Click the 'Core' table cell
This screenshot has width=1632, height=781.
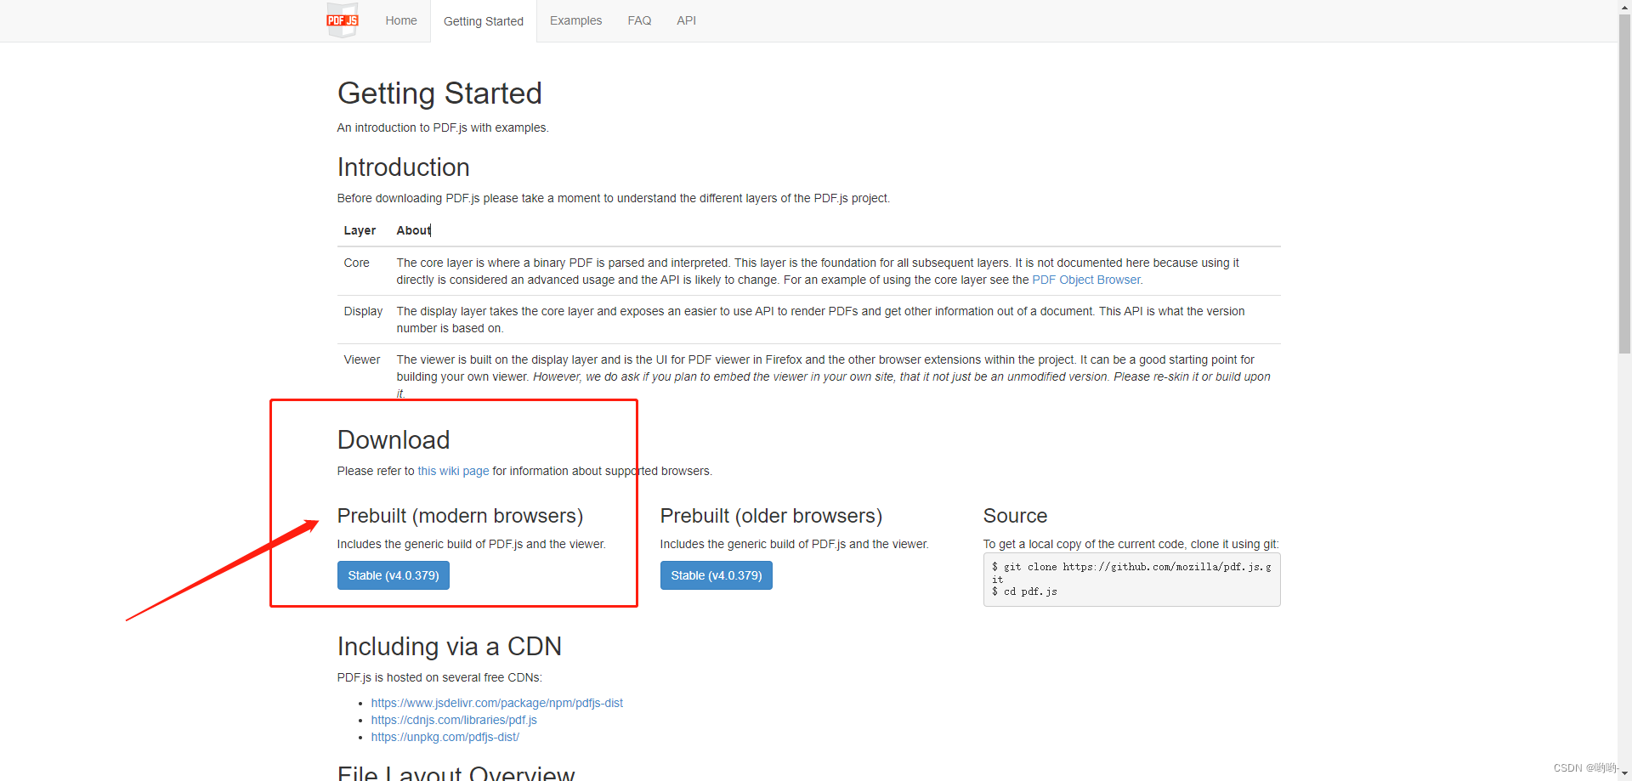point(357,263)
